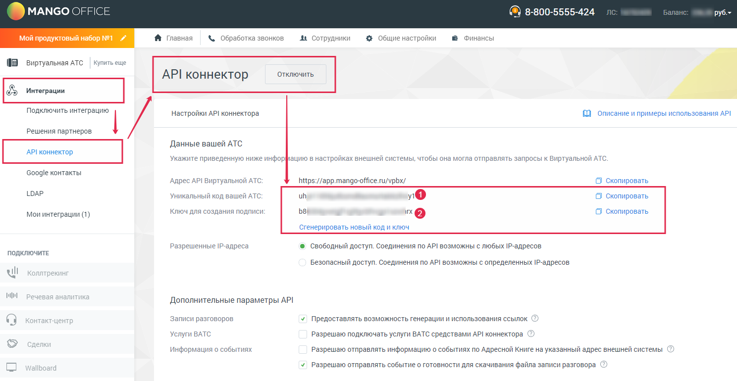Open Общие настройки menu
The height and width of the screenshot is (381, 737).
tap(401, 38)
